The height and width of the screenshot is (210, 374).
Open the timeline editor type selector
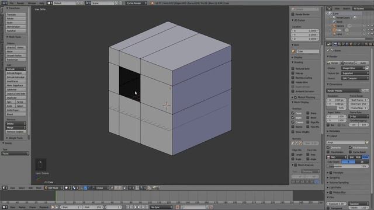click(x=5, y=207)
